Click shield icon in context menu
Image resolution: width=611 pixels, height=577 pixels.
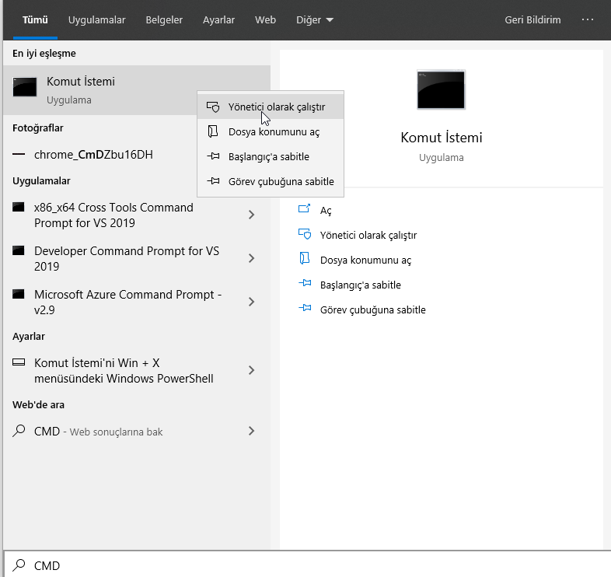point(213,107)
